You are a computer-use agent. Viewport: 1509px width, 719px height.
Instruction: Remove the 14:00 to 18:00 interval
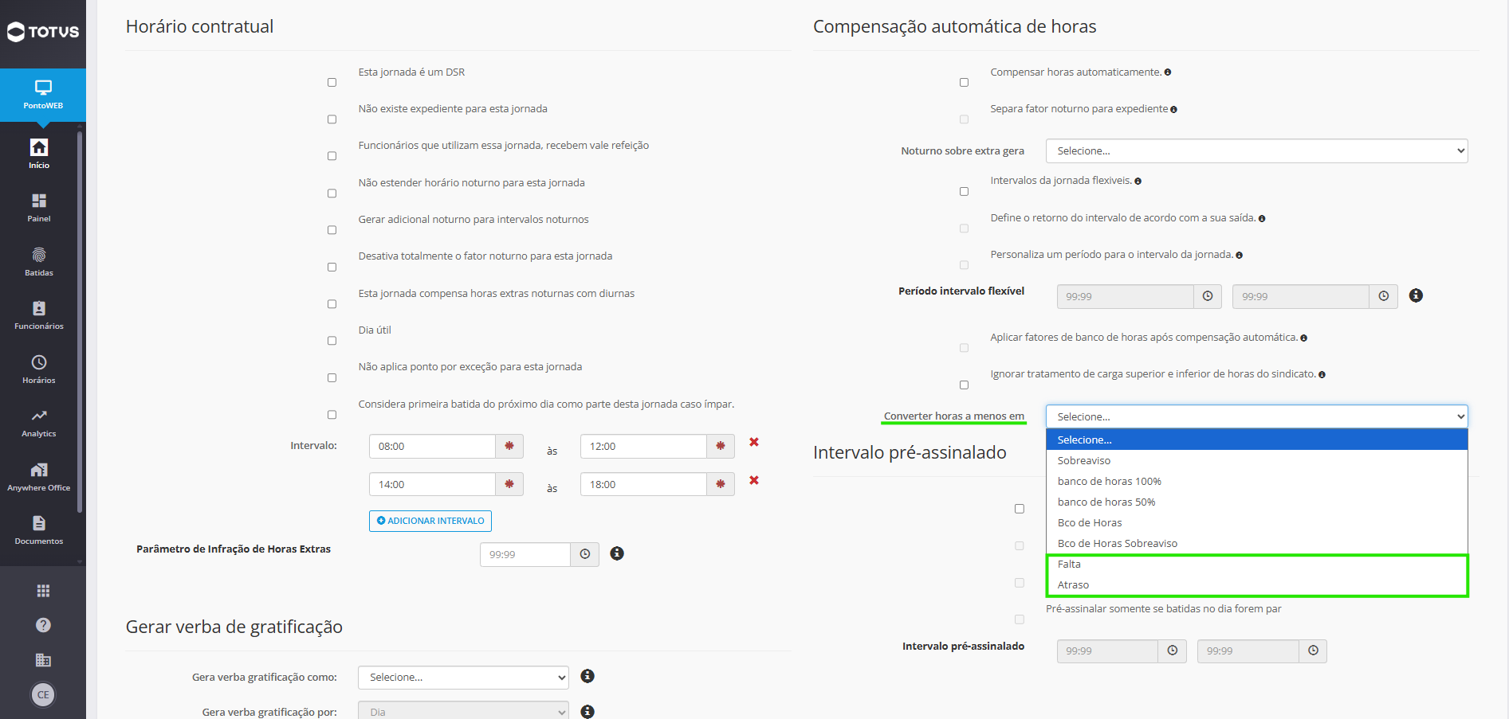pyautogui.click(x=754, y=480)
